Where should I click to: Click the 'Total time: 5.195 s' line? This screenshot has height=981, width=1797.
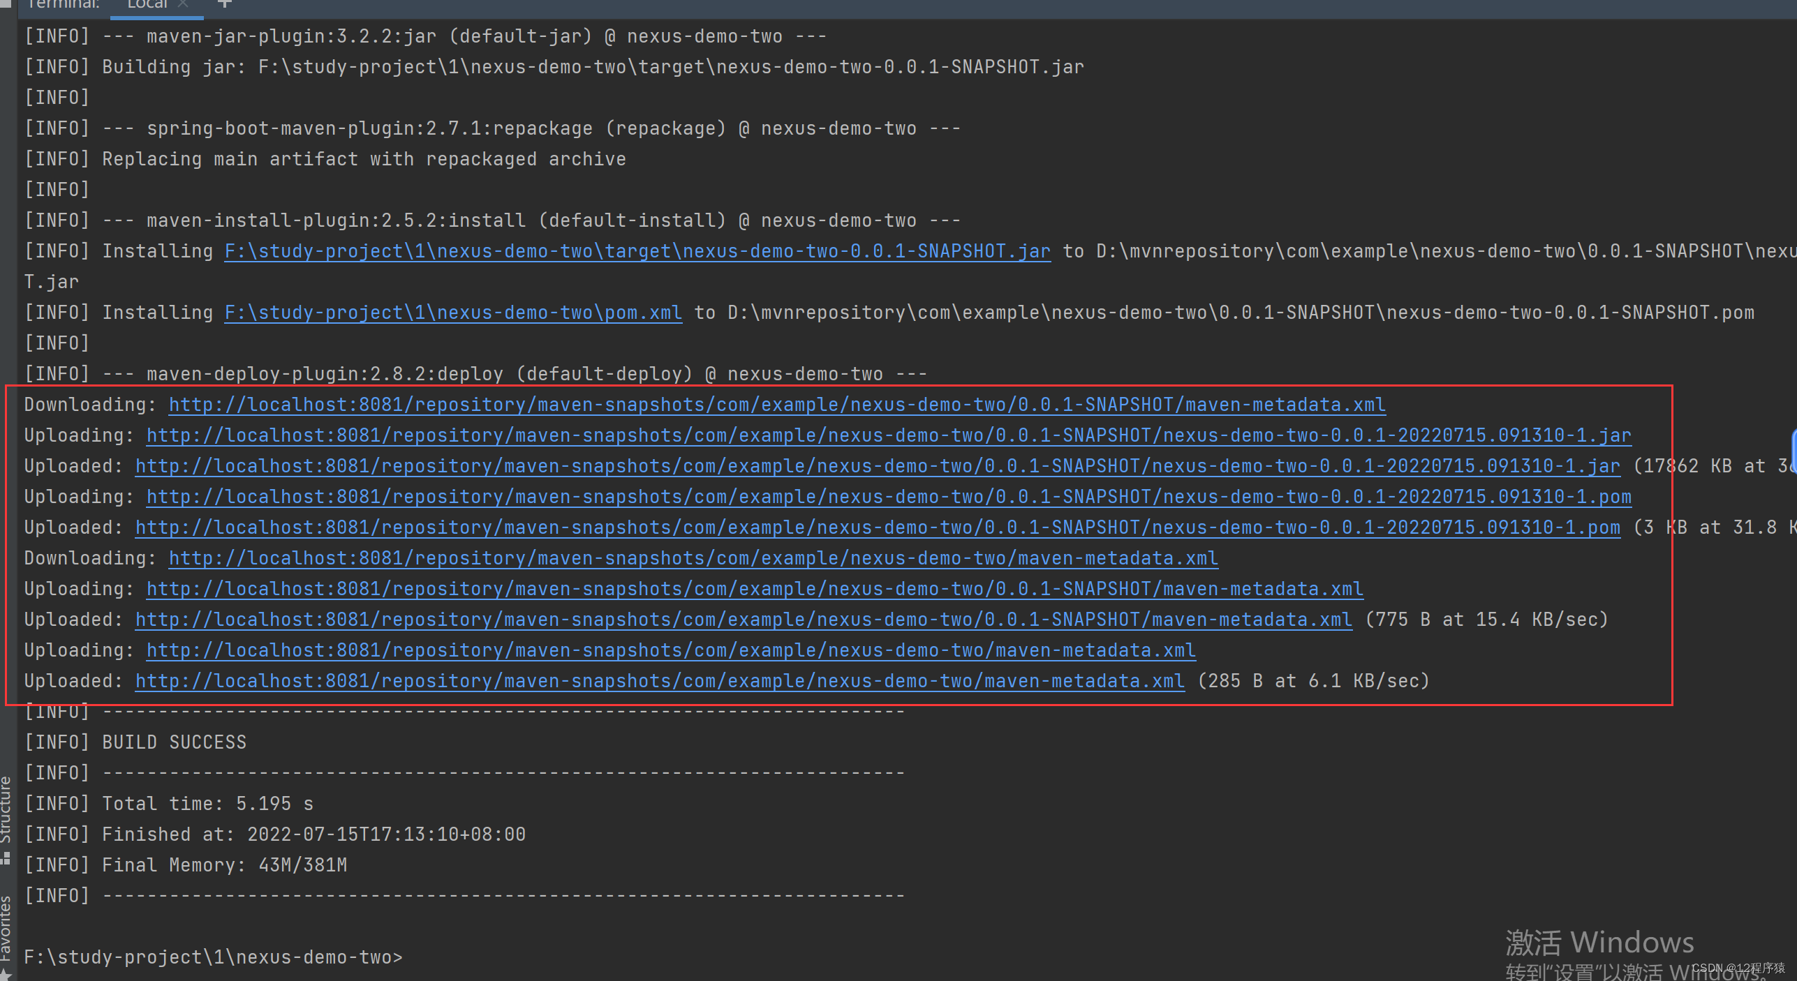pyautogui.click(x=168, y=804)
